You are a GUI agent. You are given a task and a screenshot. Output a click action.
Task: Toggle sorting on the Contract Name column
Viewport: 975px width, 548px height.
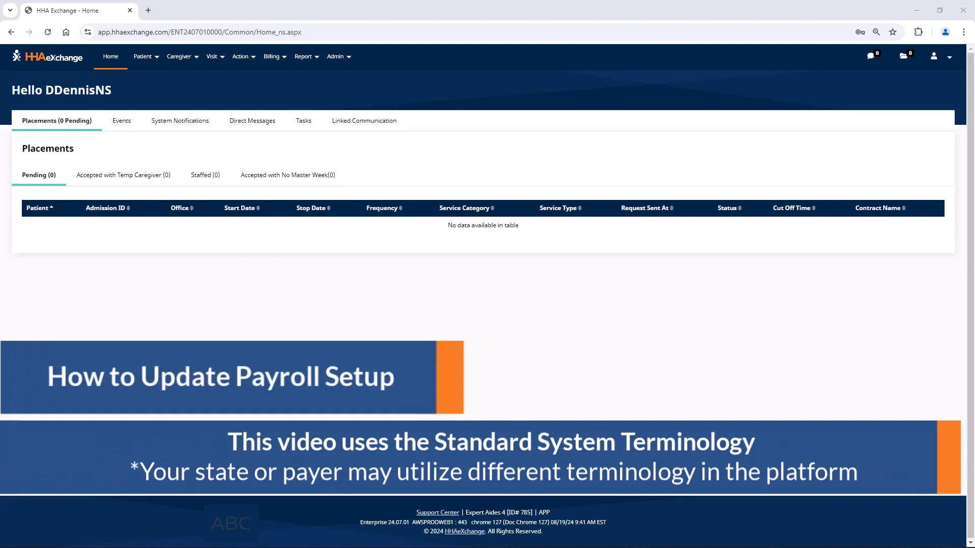(880, 208)
